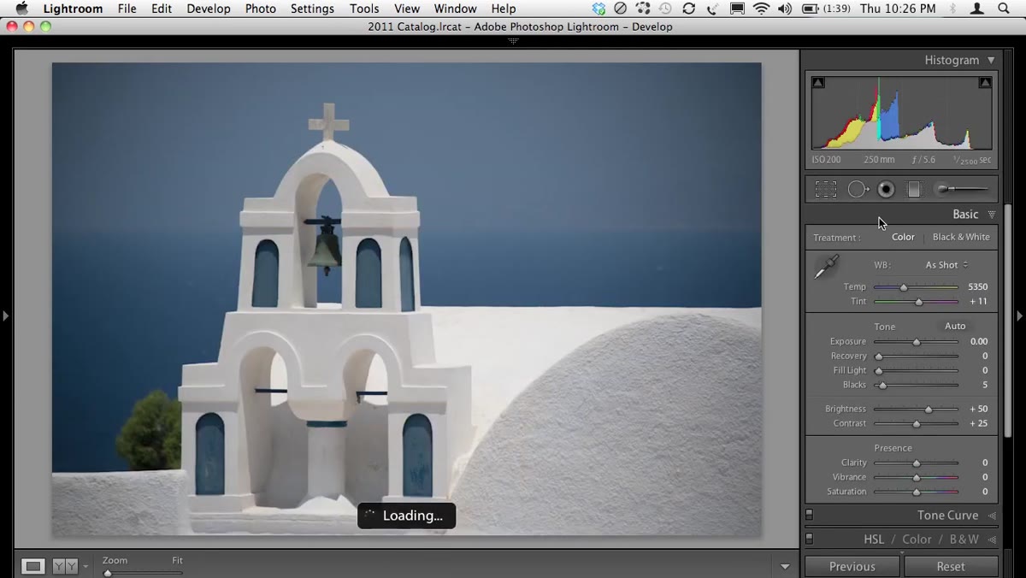Open the WB As Shot preset dropdown
This screenshot has width=1026, height=578.
(946, 265)
